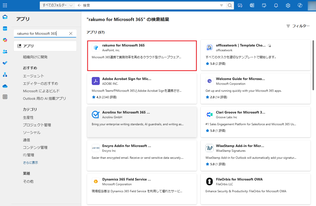Clear the apps search box text
Screen dimensions: 316x206
tap(71, 33)
